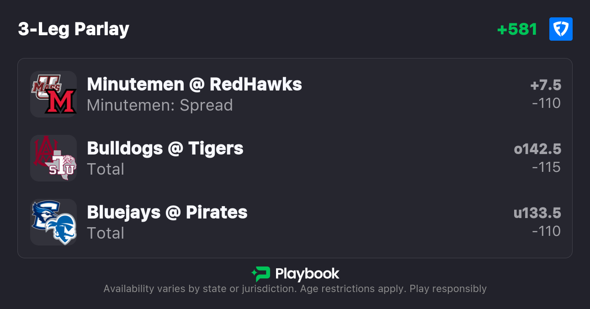
Task: Click the +7.5 spread value
Action: pos(546,85)
